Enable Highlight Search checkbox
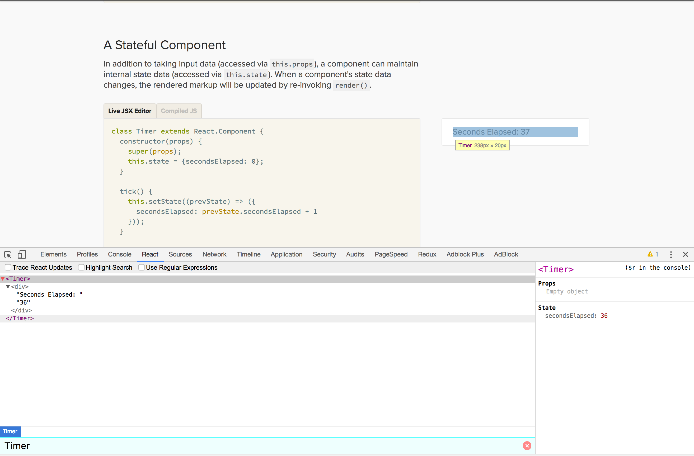Viewport: 694px width, 456px height. click(x=81, y=268)
